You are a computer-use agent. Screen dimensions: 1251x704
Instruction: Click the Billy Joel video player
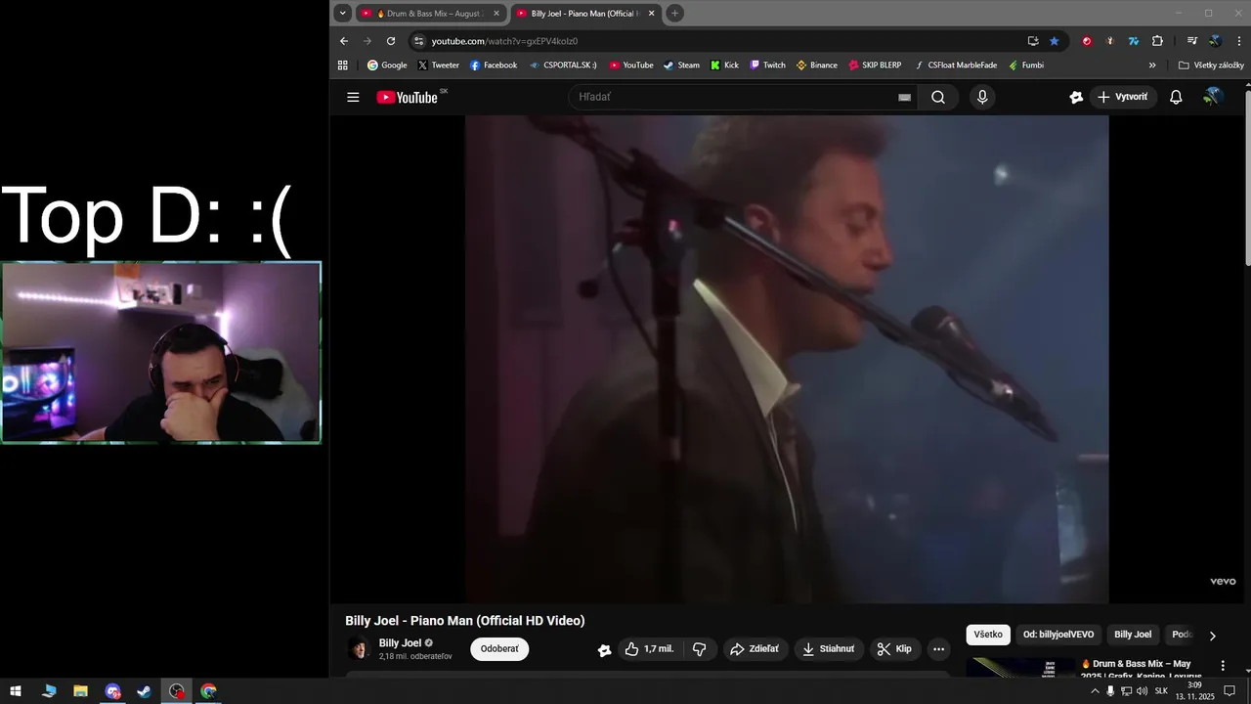coord(787,359)
